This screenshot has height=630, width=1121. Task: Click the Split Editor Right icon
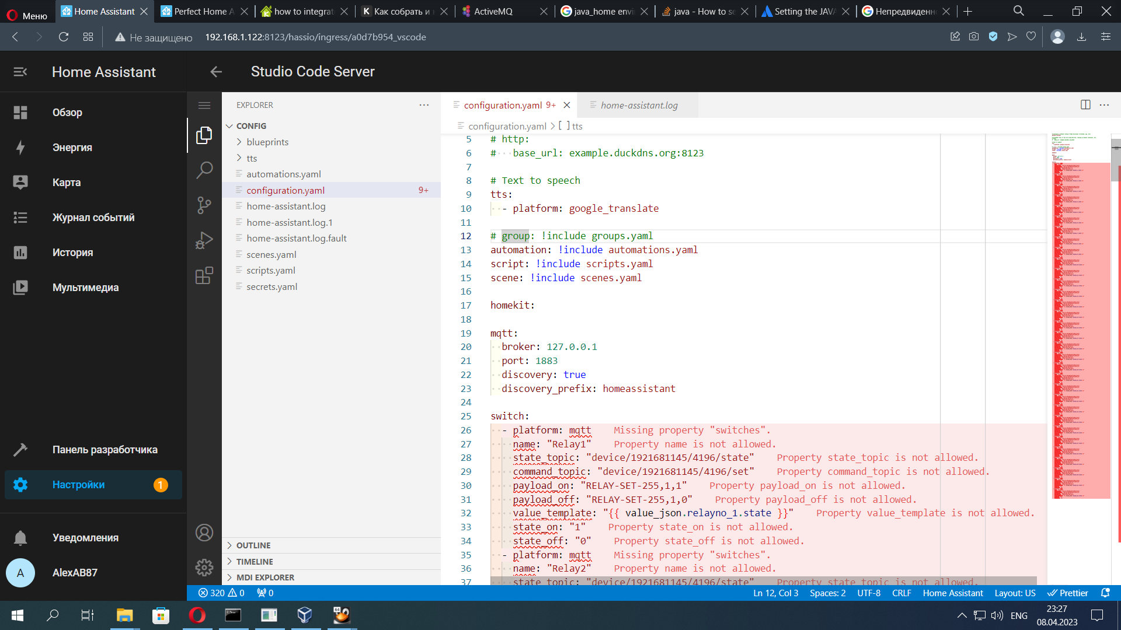[x=1085, y=105]
